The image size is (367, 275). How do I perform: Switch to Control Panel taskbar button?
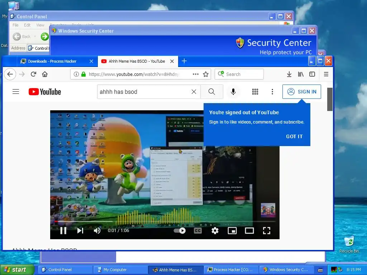66,270
